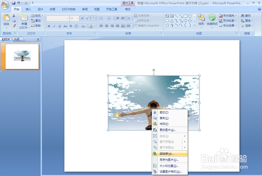Justify text in paragraph group

117,26
